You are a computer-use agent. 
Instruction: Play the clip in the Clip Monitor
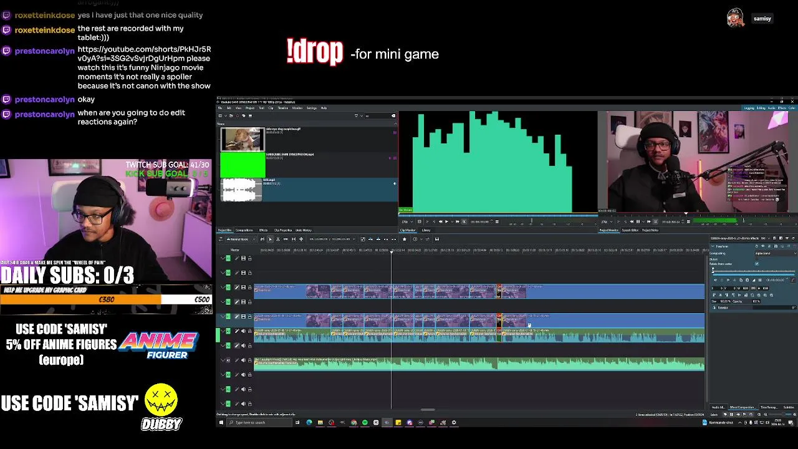coord(446,221)
